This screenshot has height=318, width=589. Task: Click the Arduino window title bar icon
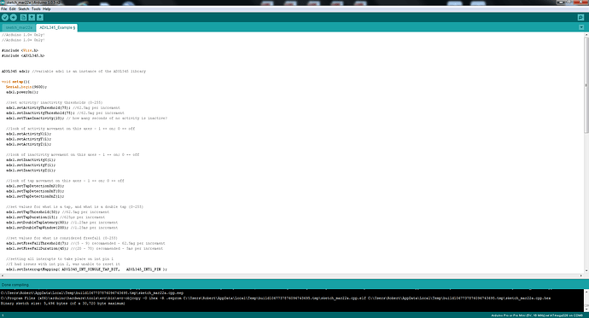pos(3,3)
